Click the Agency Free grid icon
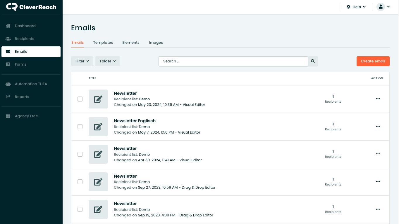Image resolution: width=399 pixels, height=224 pixels. tap(8, 116)
